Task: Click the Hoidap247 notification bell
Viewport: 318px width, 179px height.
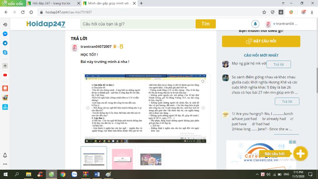Action: click(255, 24)
